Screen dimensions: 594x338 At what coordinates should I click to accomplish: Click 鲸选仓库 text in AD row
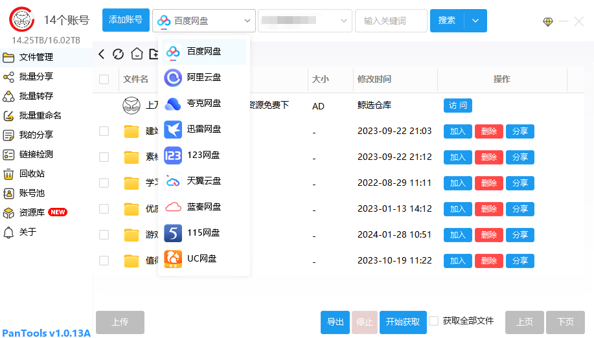(374, 106)
